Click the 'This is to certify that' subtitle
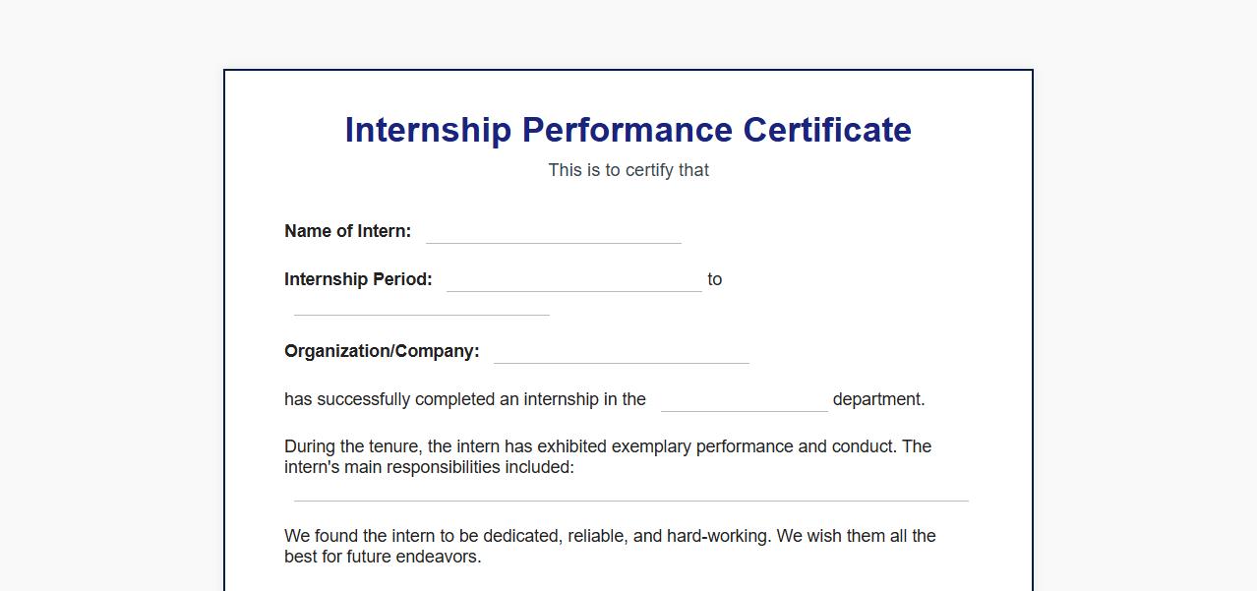 click(628, 170)
